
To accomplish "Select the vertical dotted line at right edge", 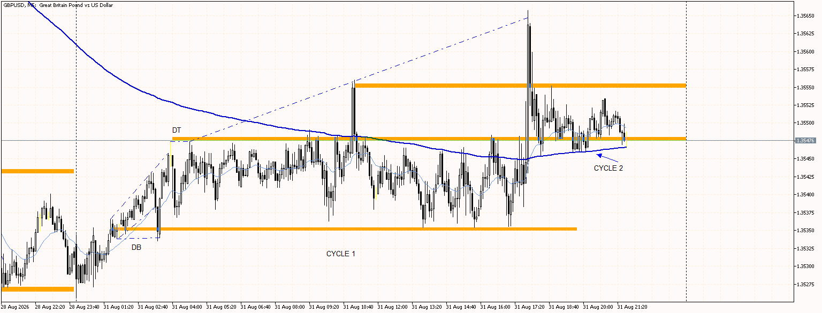I will coord(687,150).
